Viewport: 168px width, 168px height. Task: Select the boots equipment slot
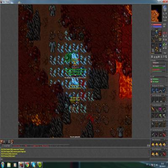157,49
